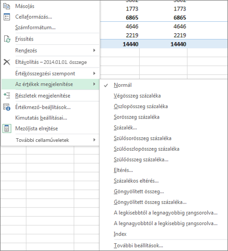
Task: Choose the Százalék... option
Action: click(125, 128)
